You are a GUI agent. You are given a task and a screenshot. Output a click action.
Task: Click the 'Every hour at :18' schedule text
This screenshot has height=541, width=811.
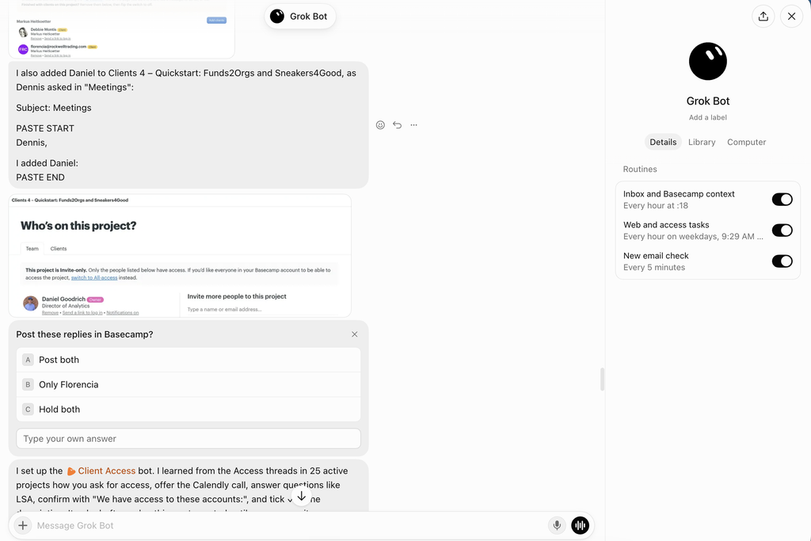[x=656, y=206]
